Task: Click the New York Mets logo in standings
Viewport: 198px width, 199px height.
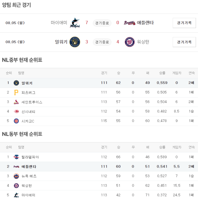Action: pos(16,176)
